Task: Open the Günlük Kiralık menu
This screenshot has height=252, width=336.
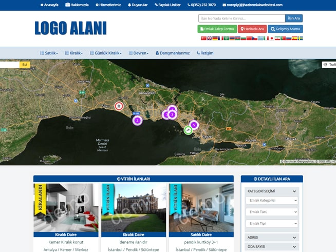Action: click(x=106, y=53)
